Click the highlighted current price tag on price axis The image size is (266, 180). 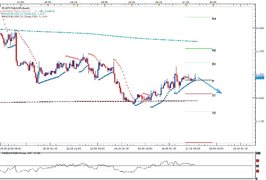(260, 77)
